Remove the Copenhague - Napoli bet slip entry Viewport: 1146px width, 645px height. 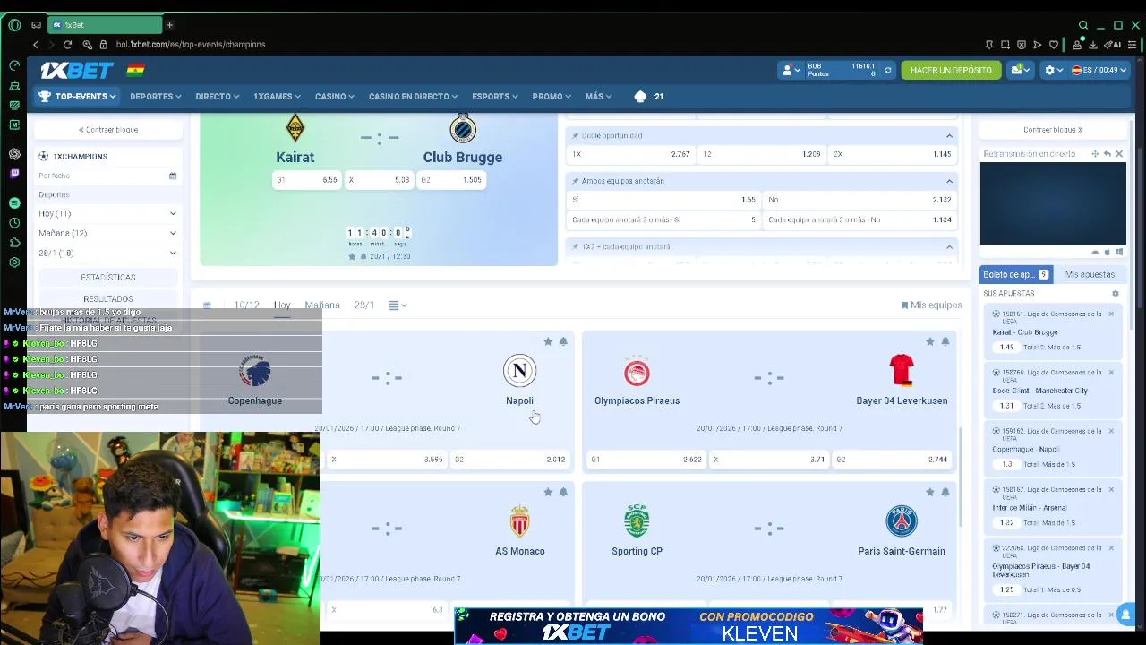click(x=1111, y=431)
